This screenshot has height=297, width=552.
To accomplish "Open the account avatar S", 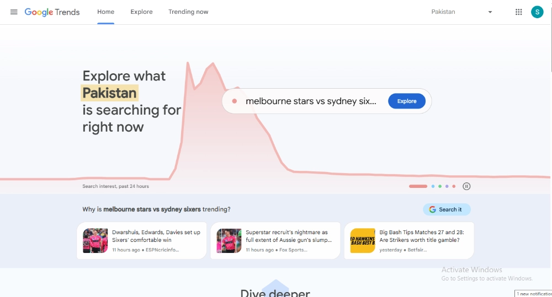I will [x=537, y=12].
